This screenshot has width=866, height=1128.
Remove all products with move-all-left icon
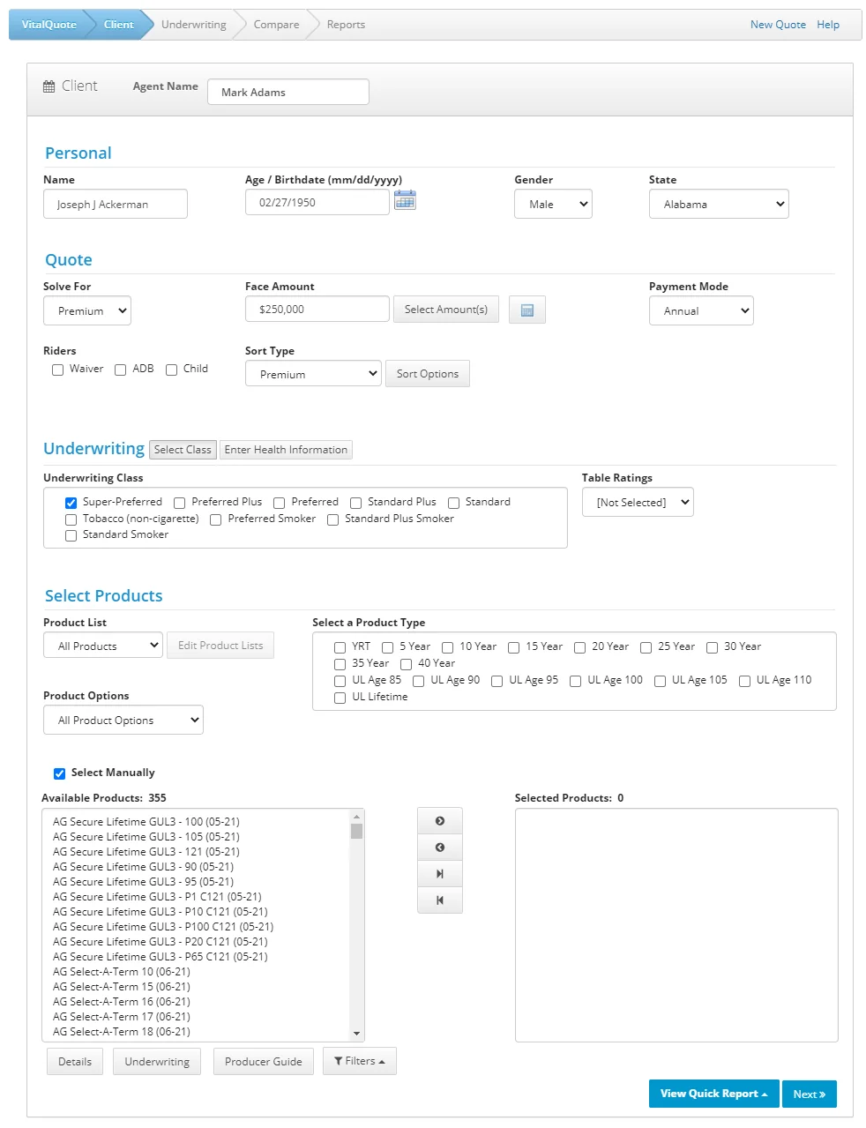coord(439,900)
